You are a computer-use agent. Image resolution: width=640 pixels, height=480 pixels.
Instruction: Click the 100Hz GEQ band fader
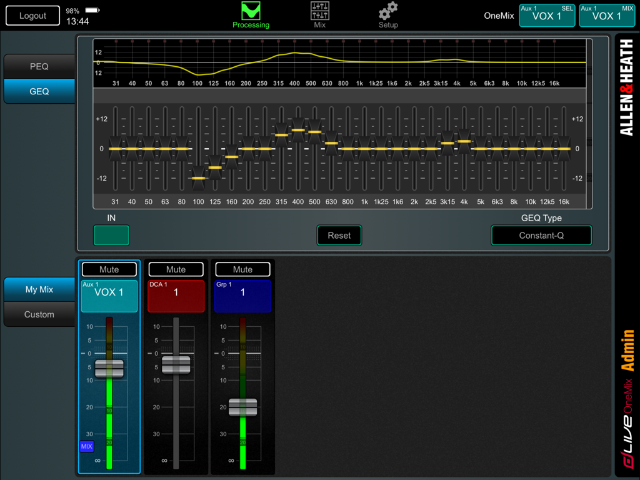tap(197, 177)
